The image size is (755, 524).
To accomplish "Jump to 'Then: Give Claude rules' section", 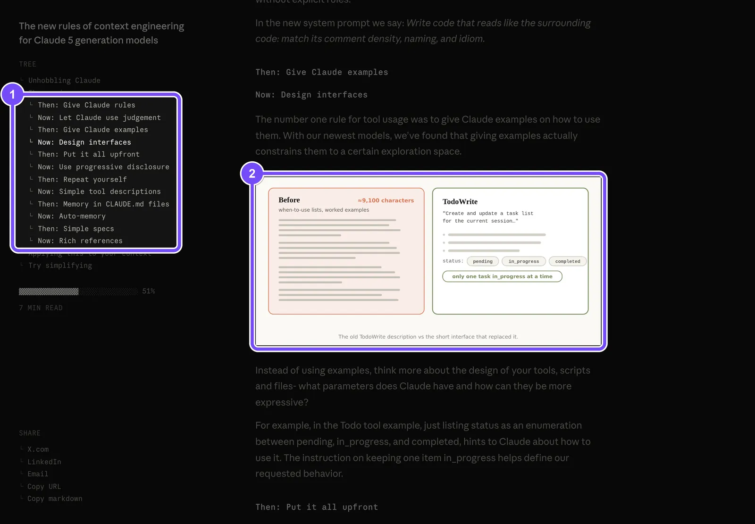I will pyautogui.click(x=86, y=105).
